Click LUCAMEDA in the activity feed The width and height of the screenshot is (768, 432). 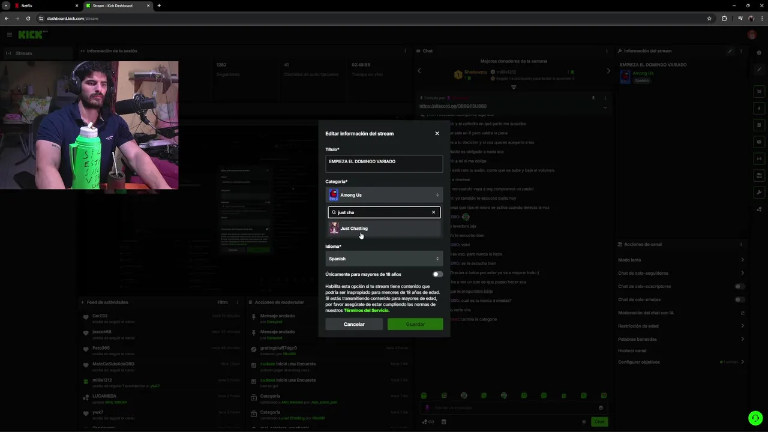tap(104, 397)
